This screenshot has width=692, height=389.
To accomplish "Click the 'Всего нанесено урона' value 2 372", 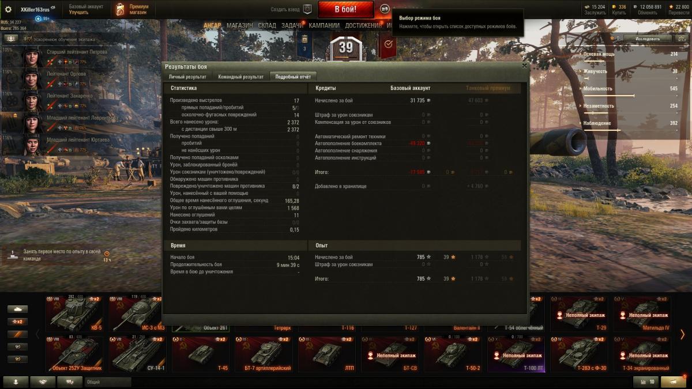I will click(293, 122).
